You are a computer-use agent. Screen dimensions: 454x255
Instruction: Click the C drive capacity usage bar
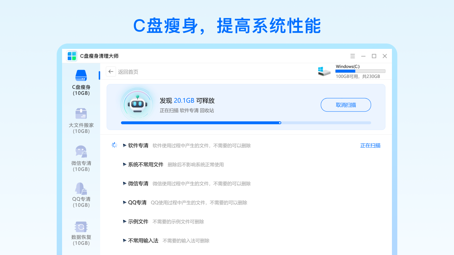click(360, 71)
